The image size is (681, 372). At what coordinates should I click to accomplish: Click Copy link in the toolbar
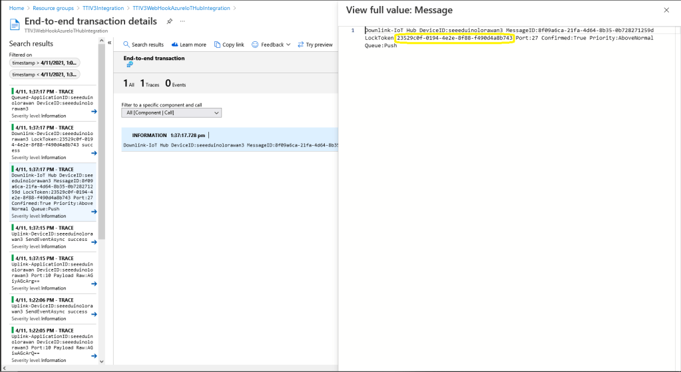tap(229, 45)
